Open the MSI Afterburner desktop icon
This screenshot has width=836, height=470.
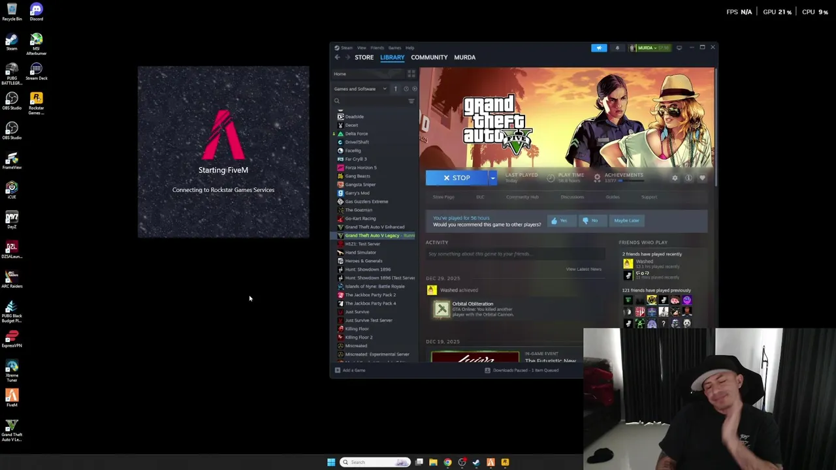click(x=36, y=44)
